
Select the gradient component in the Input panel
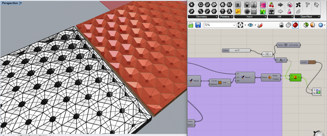(263, 5)
